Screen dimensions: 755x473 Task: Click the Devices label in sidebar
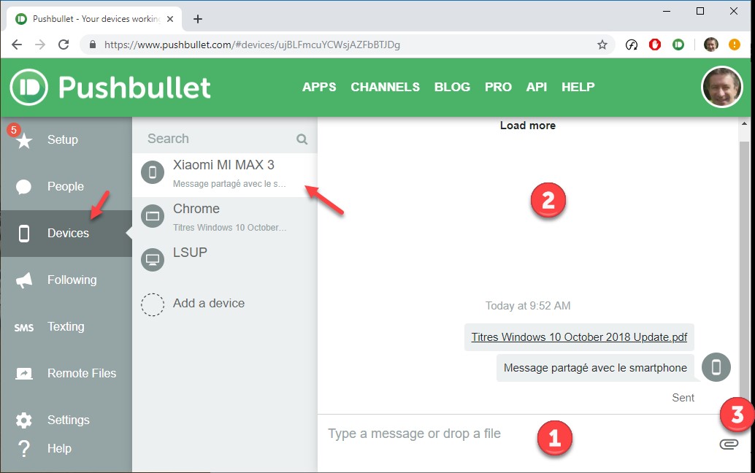[68, 234]
